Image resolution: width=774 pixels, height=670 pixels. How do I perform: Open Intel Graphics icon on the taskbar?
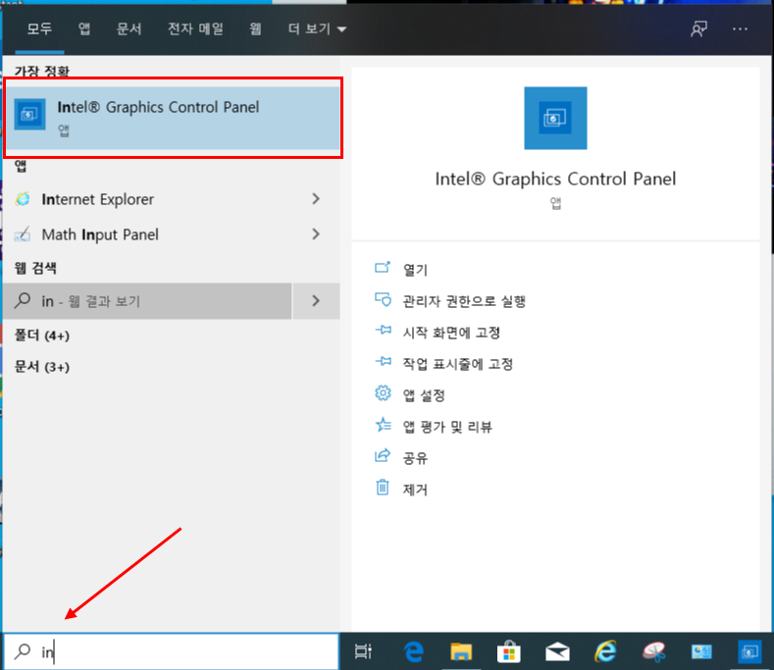coord(749,651)
